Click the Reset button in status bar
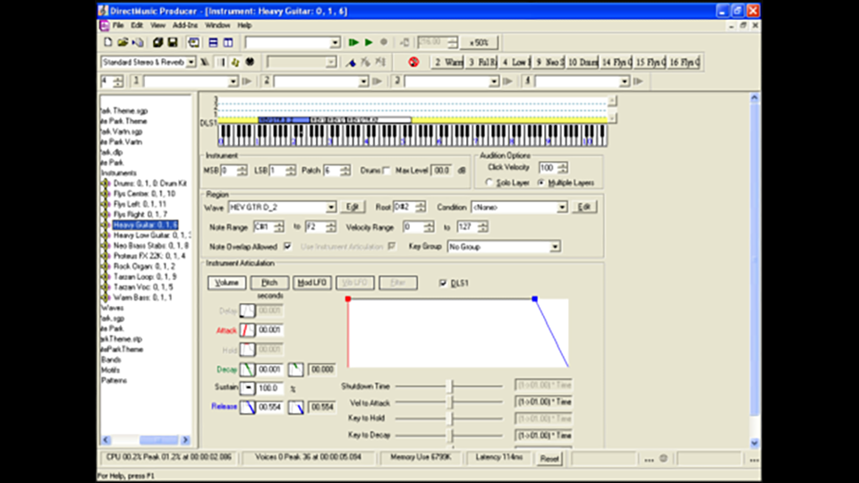Viewport: 859px width, 483px height. point(549,459)
